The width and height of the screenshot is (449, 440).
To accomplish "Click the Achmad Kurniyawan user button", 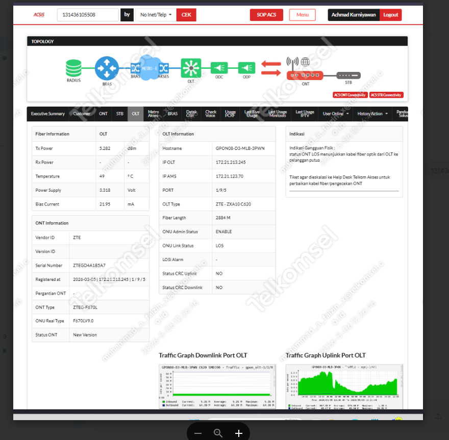I will (x=354, y=15).
